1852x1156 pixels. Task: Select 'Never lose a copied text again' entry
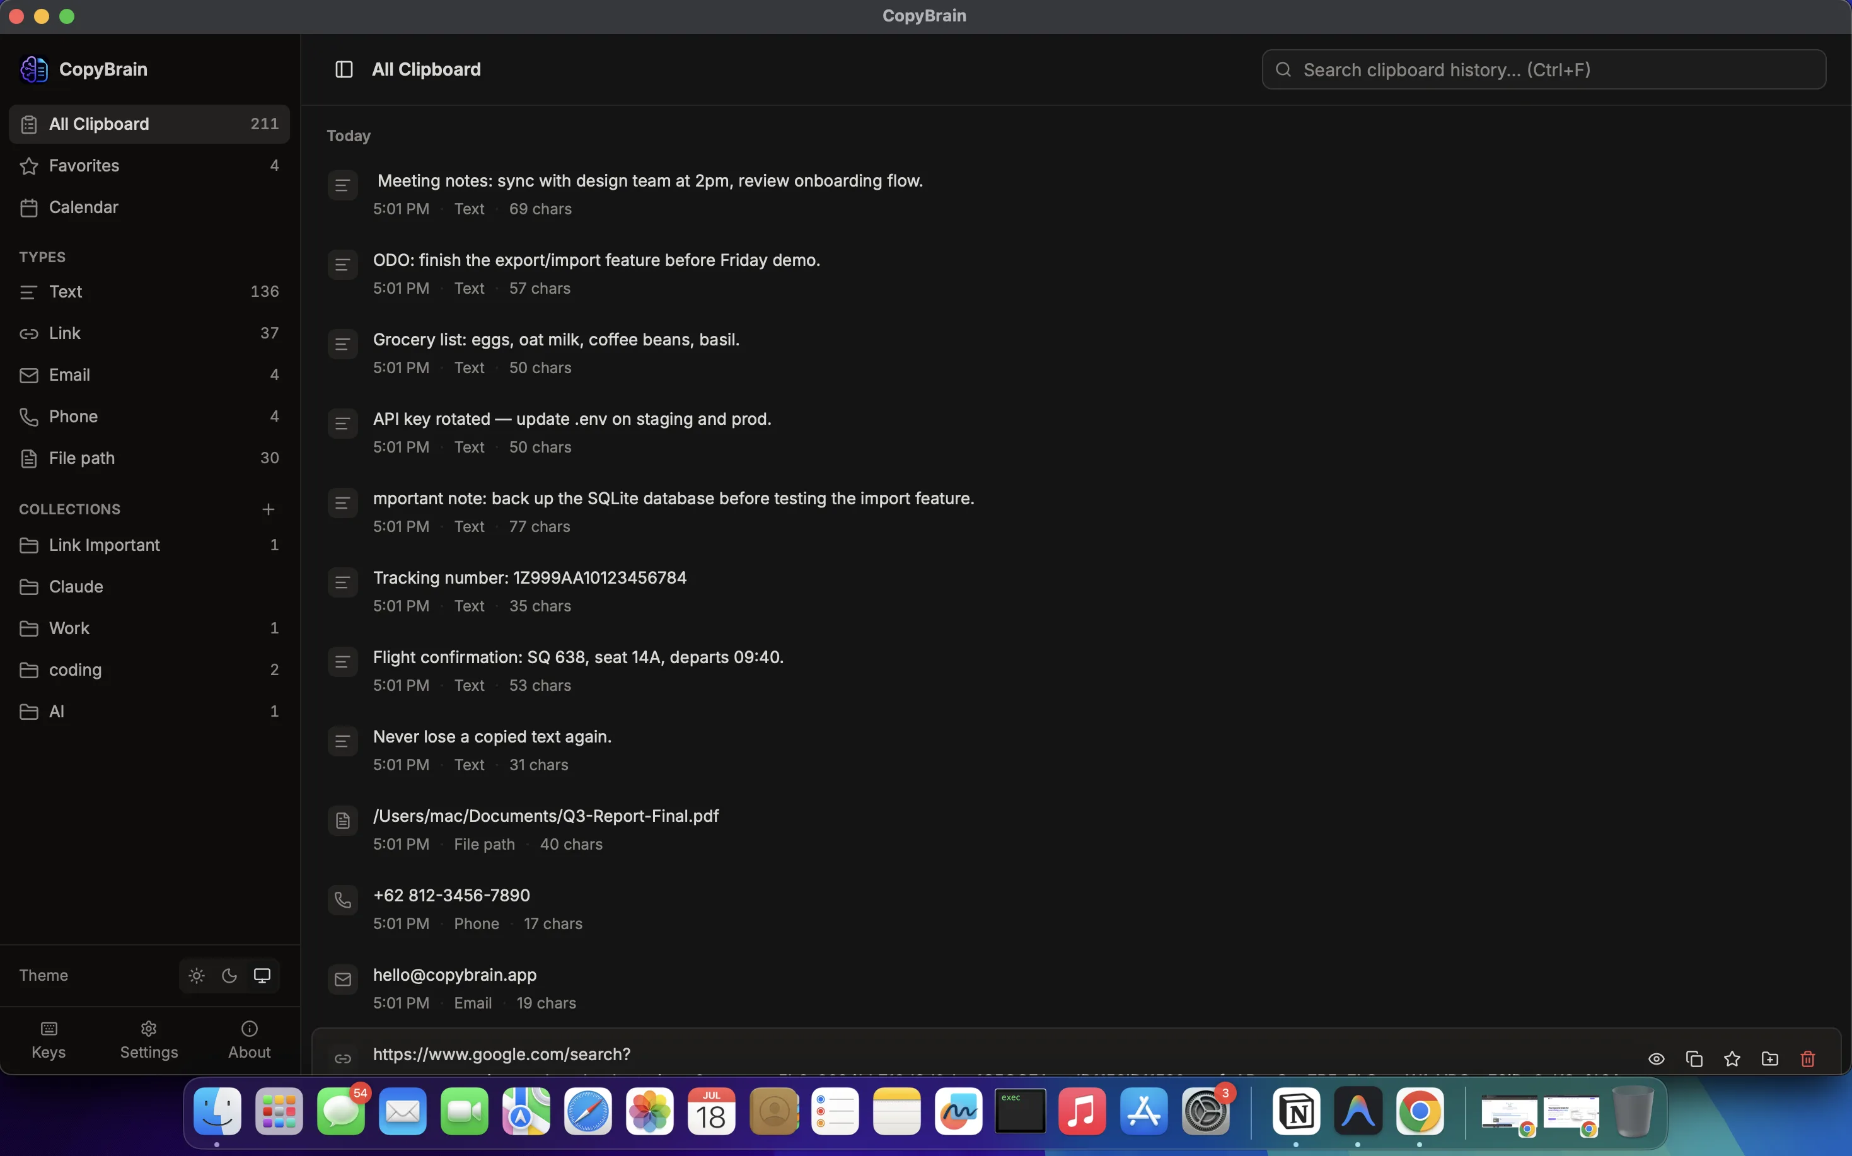[x=1076, y=751]
